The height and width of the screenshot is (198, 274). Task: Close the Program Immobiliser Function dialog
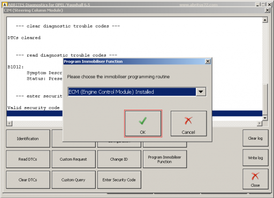coord(208,62)
